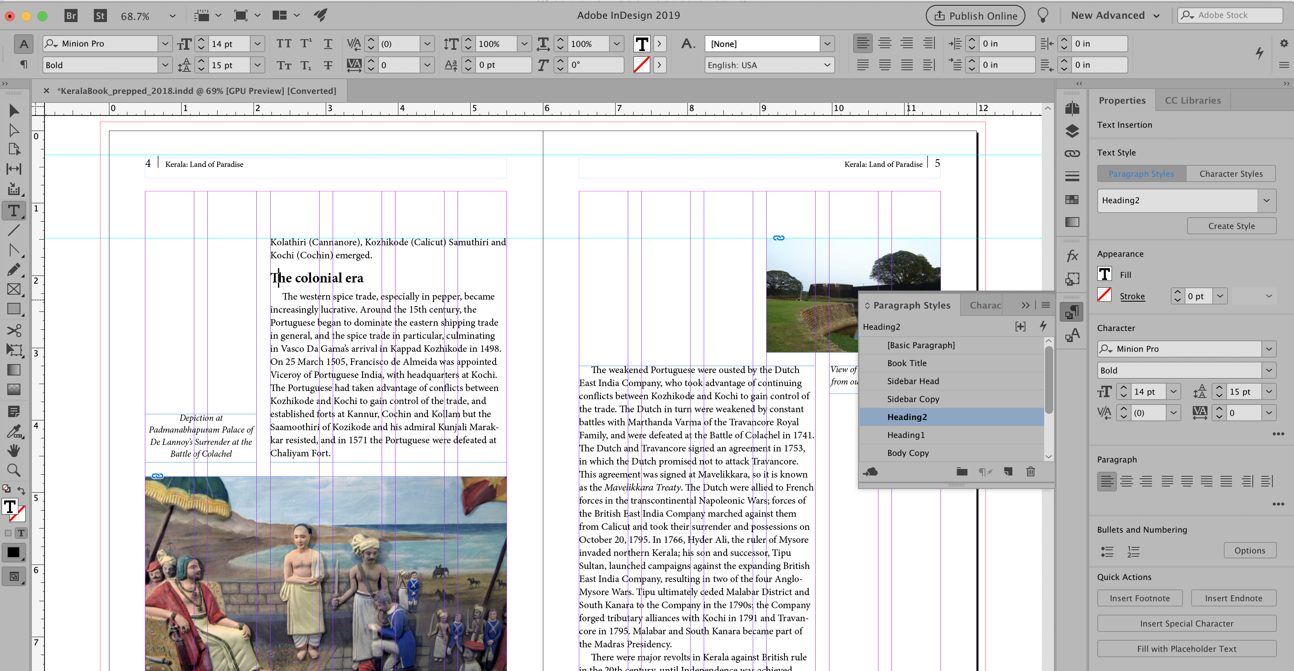Screen dimensions: 1294x671
Task: Toggle All Caps formatting button
Action: 284,44
